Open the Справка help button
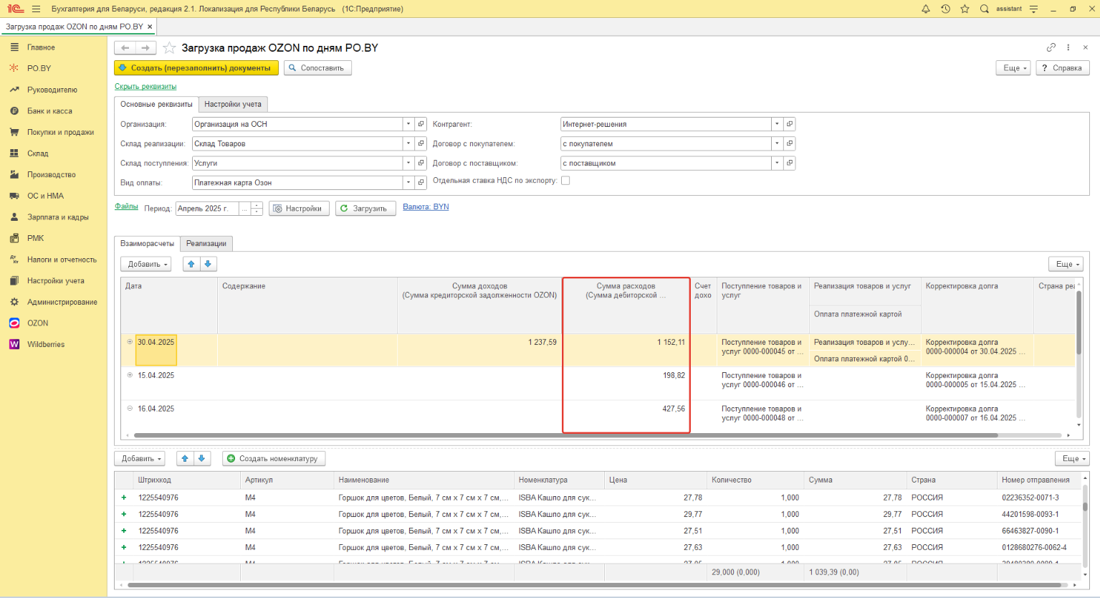1100x598 pixels. pyautogui.click(x=1063, y=68)
